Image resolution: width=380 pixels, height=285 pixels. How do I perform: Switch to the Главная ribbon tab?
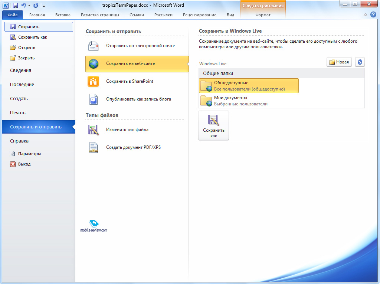(37, 15)
